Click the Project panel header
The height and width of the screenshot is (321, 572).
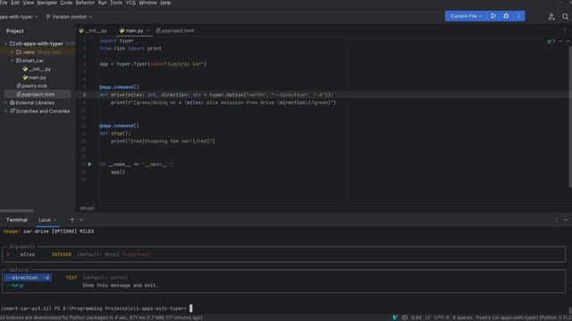coord(15,31)
